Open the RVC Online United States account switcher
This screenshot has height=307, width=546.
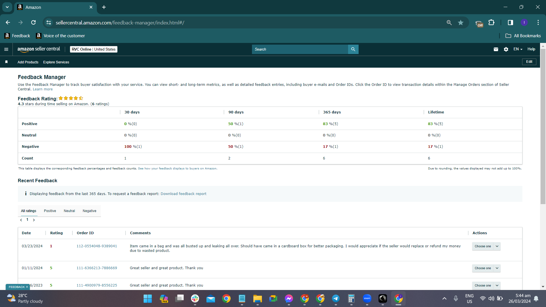[x=94, y=49]
